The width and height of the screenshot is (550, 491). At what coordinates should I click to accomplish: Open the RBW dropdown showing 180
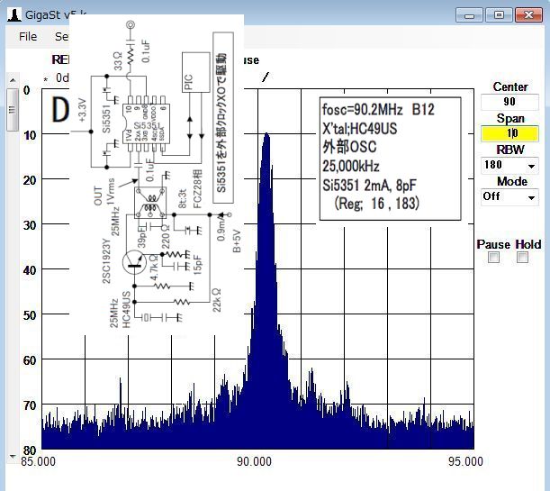(x=509, y=165)
